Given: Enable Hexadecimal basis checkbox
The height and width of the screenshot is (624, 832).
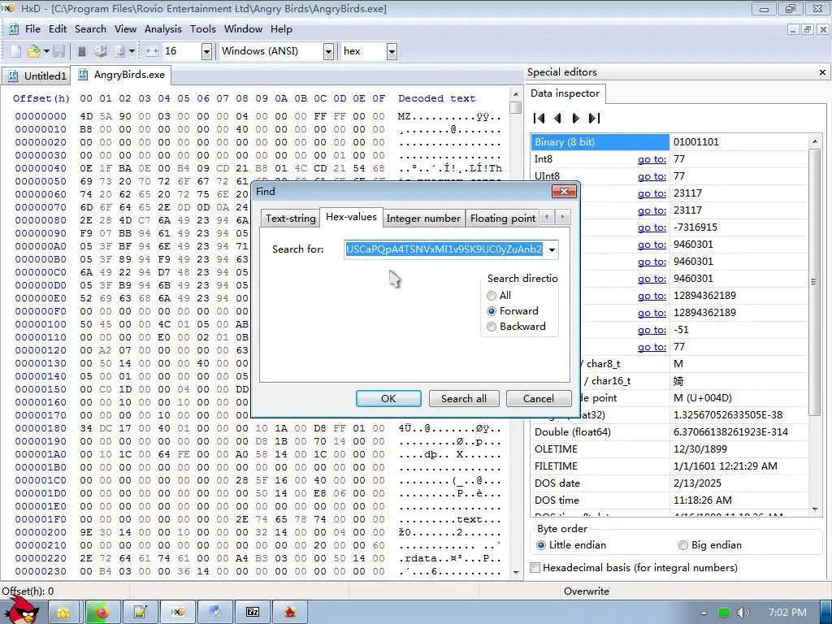Looking at the screenshot, I should coord(535,568).
